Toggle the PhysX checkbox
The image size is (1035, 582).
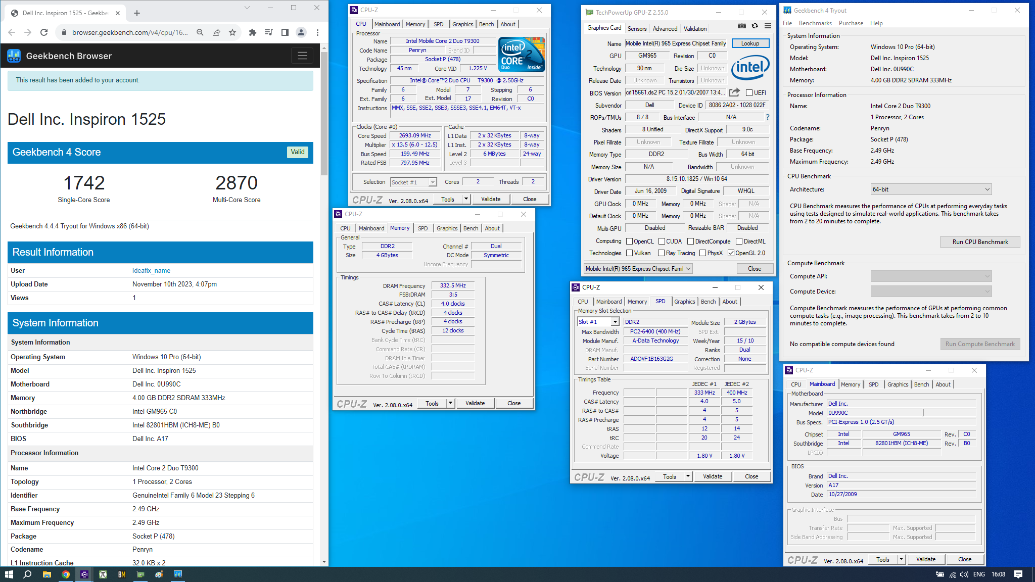[702, 253]
